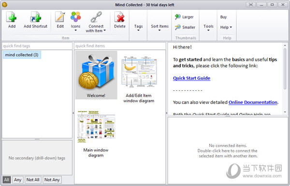Screen dimensions: 290x186
Task: Click the full-screen capture button in title bar
Action: pyautogui.click(x=250, y=5)
